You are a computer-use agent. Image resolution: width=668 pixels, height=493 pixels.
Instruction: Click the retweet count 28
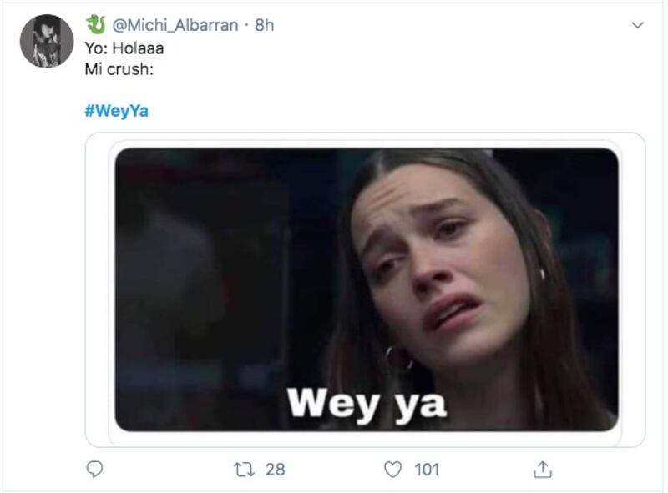[x=276, y=470]
